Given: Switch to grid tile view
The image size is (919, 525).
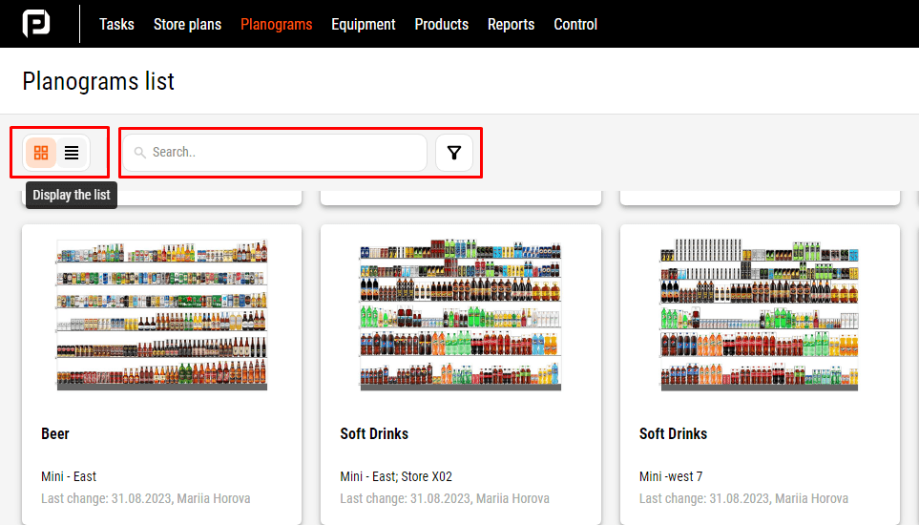Looking at the screenshot, I should (41, 152).
